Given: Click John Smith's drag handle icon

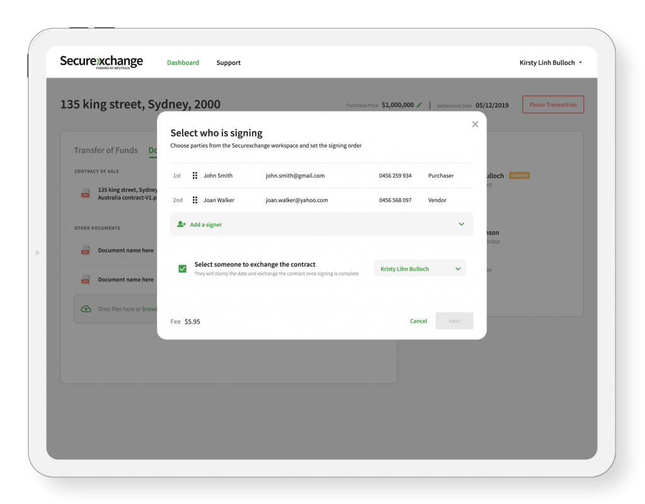Looking at the screenshot, I should point(195,176).
